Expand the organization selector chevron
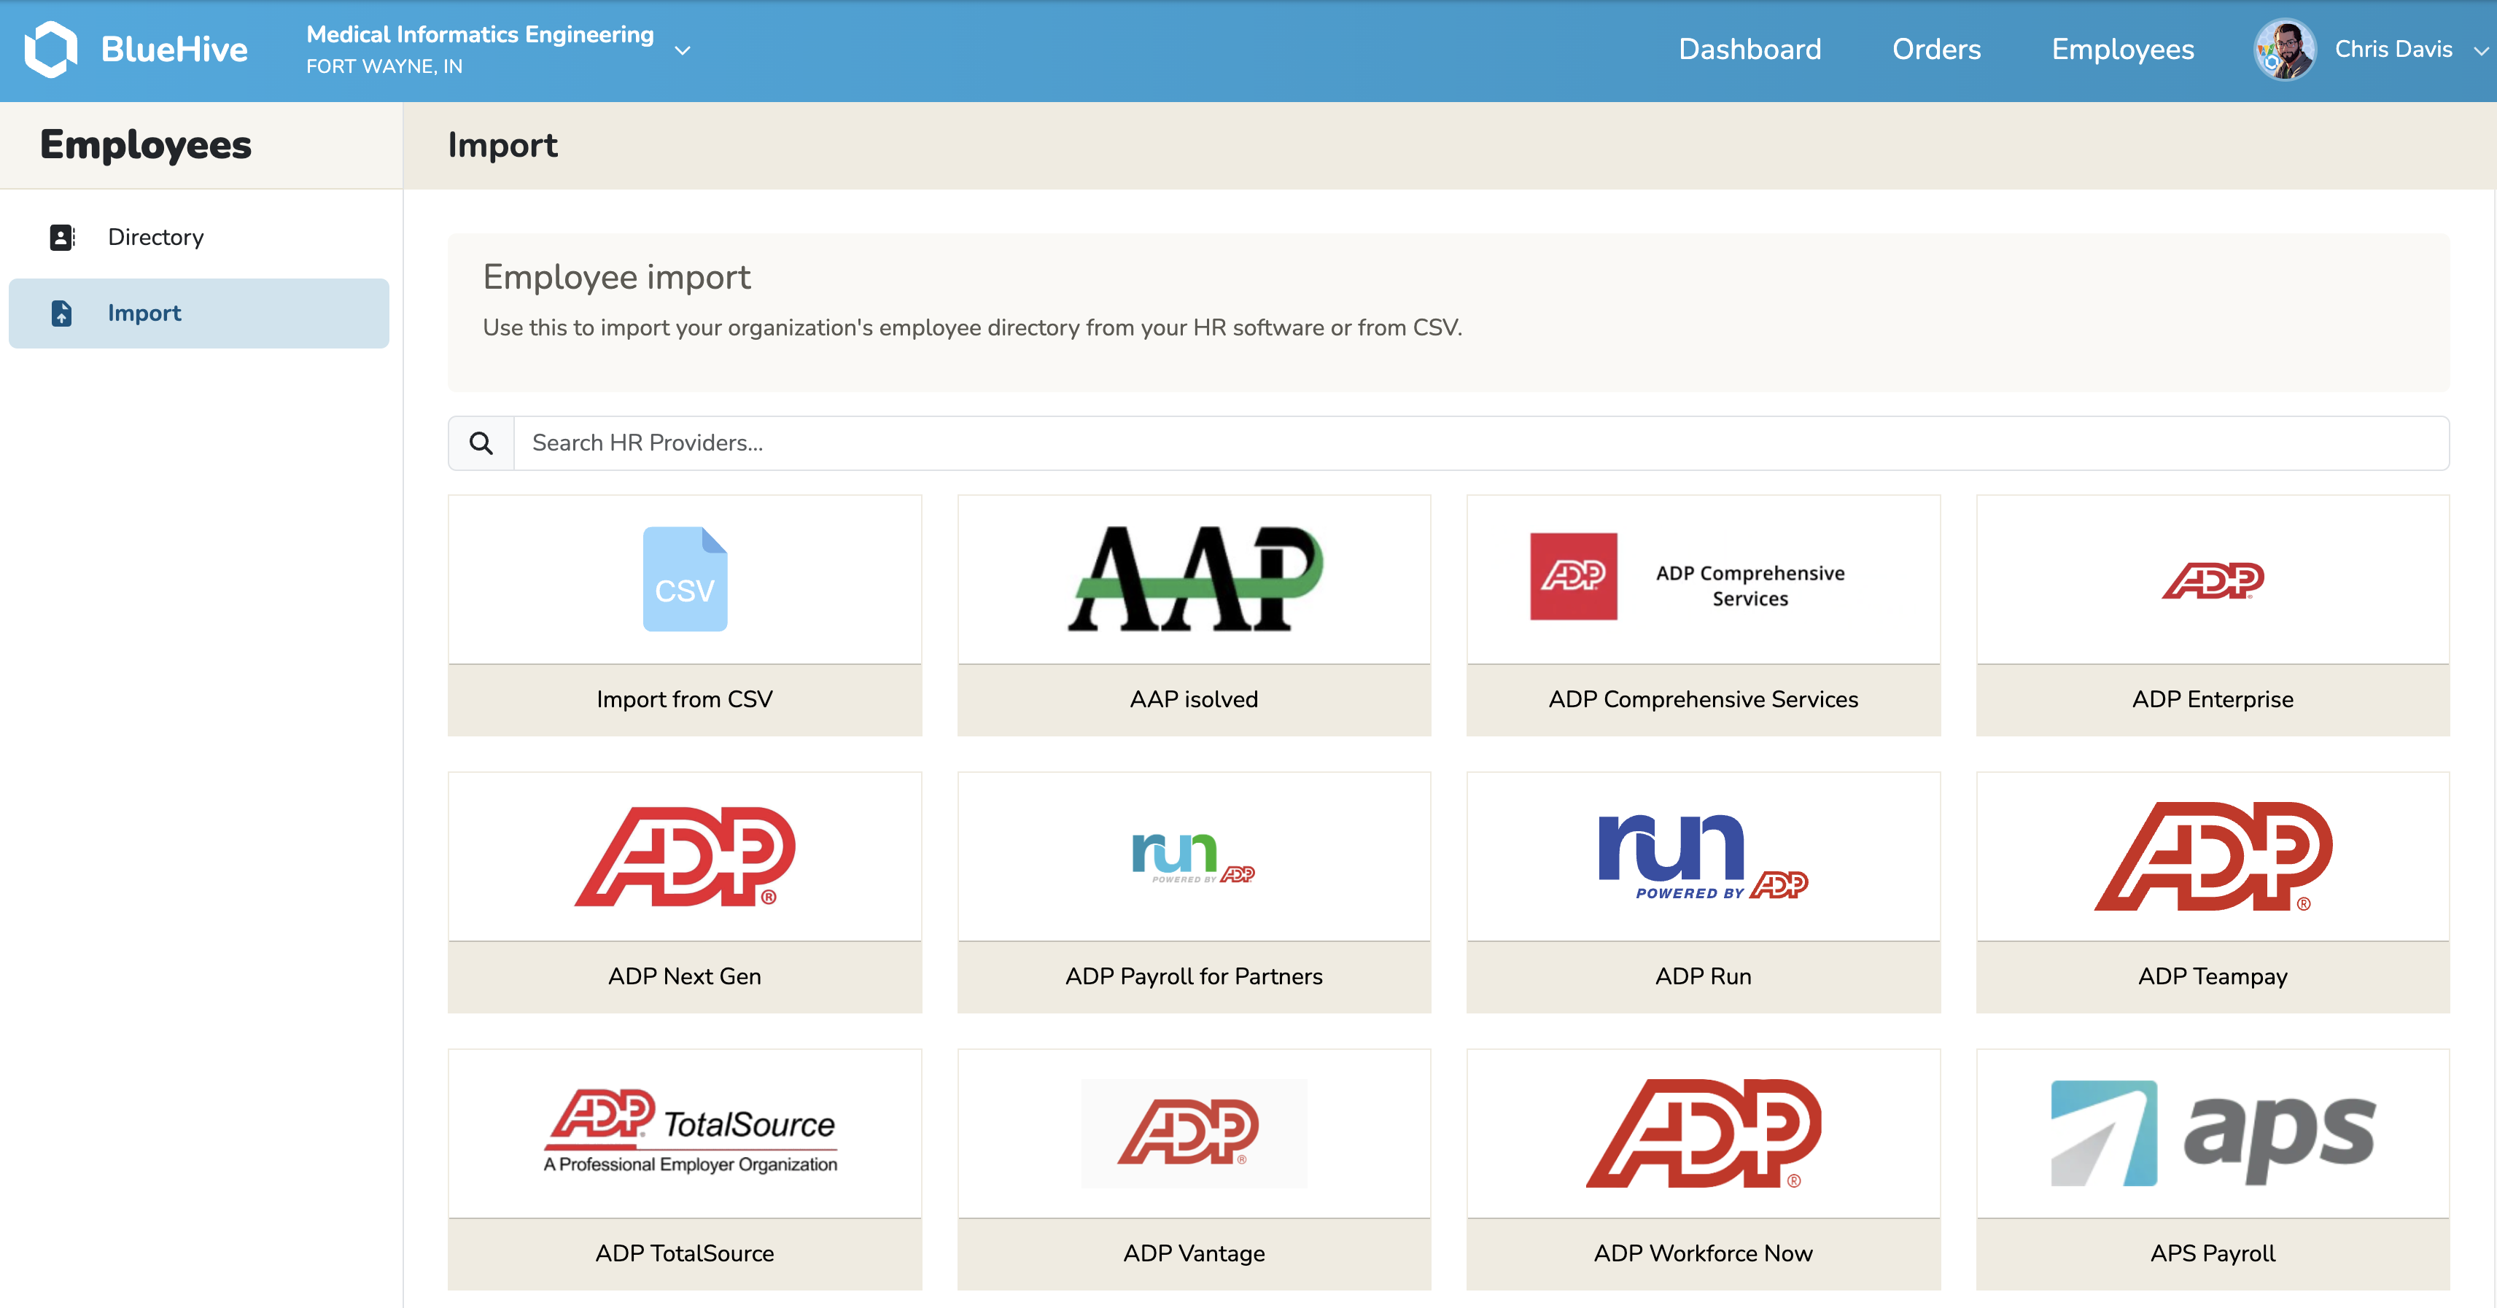The height and width of the screenshot is (1308, 2497). point(683,50)
